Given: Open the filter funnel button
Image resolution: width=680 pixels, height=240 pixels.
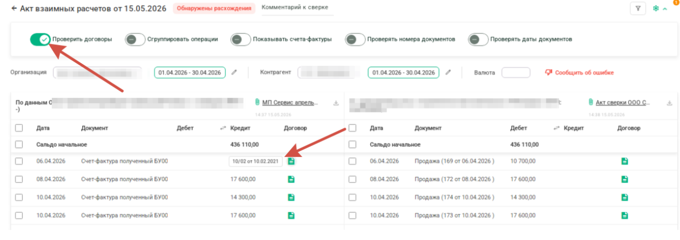Looking at the screenshot, I should click(x=638, y=8).
